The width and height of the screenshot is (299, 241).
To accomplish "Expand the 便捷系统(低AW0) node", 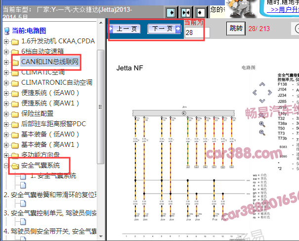I will pyautogui.click(x=6, y=93).
